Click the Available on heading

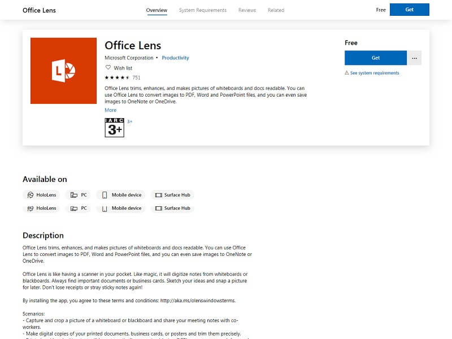[x=45, y=179]
